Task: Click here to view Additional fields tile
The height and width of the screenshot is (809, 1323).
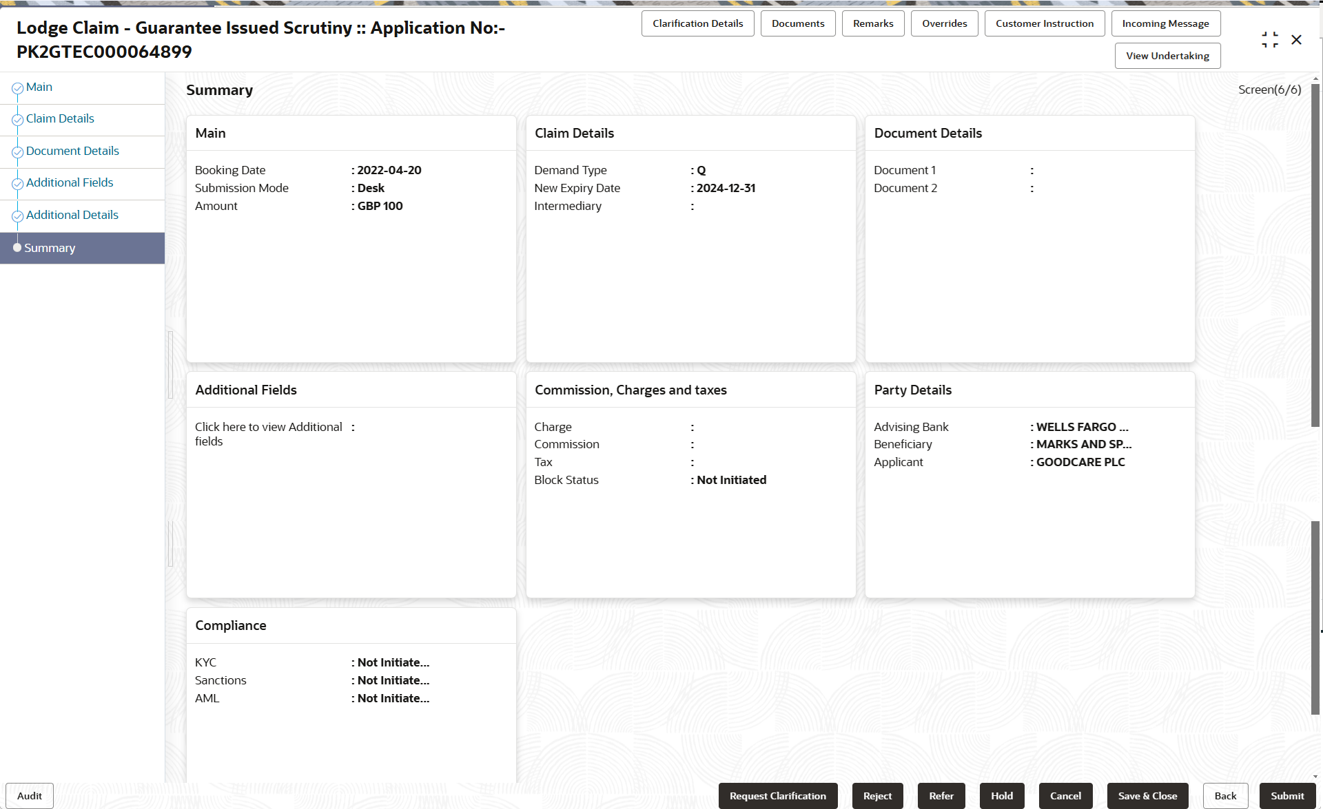Action: pyautogui.click(x=269, y=434)
